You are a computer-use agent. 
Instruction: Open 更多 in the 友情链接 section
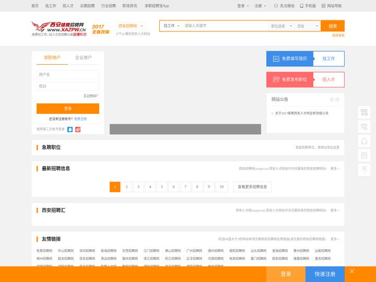tap(335, 239)
